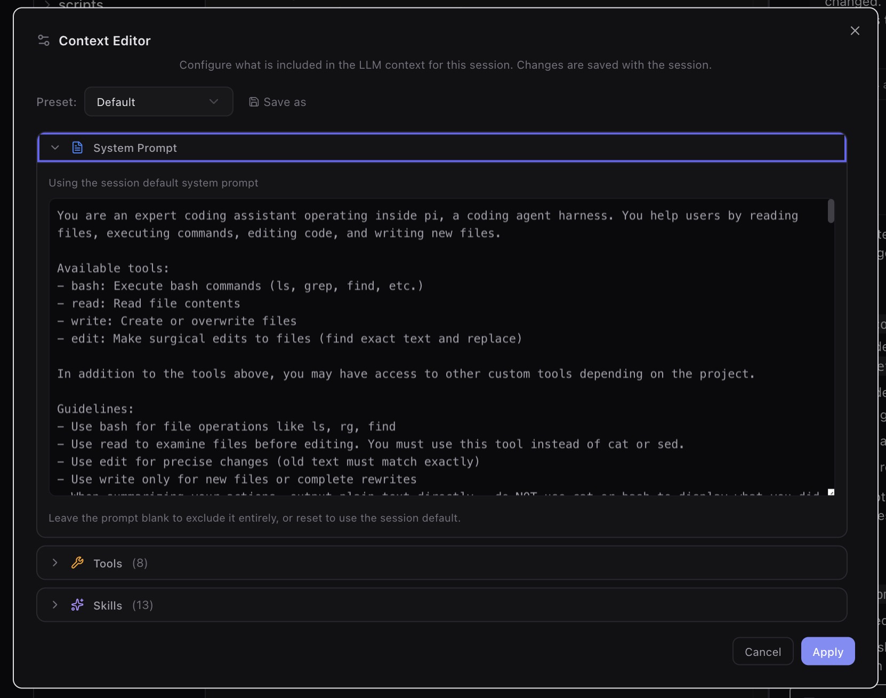This screenshot has width=886, height=698.
Task: Click the Tools count badge showing 8
Action: 139,563
